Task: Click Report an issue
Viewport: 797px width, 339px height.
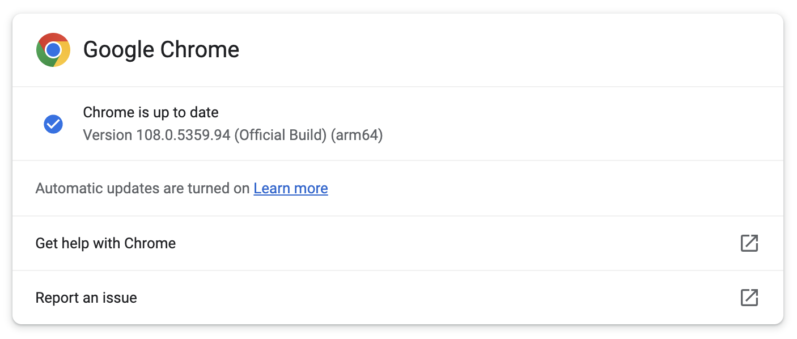Action: [x=86, y=297]
